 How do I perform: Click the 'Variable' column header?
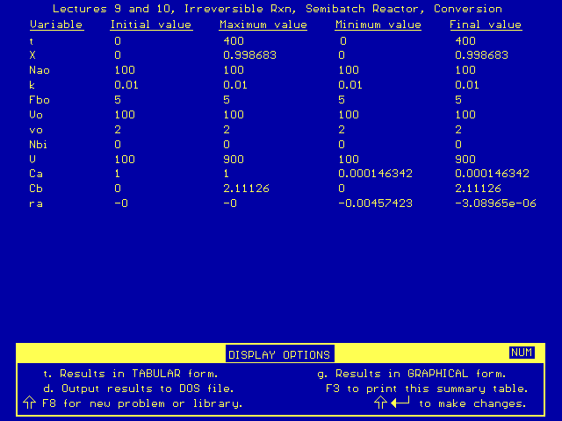[56, 25]
